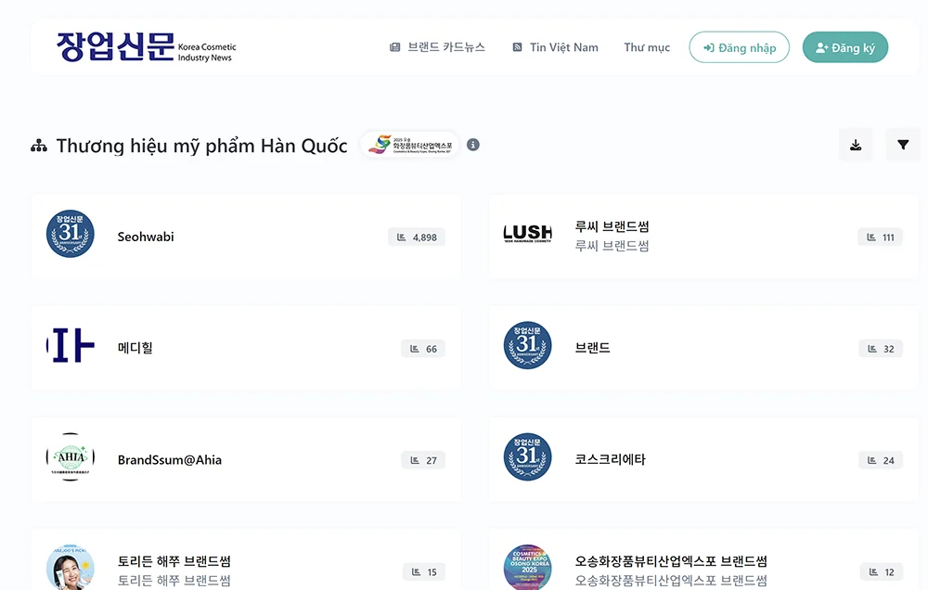Click the 장업신문 site logo
The width and height of the screenshot is (928, 590).
[x=146, y=47]
